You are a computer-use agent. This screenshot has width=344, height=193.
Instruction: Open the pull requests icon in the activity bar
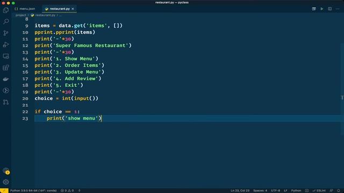click(6, 102)
